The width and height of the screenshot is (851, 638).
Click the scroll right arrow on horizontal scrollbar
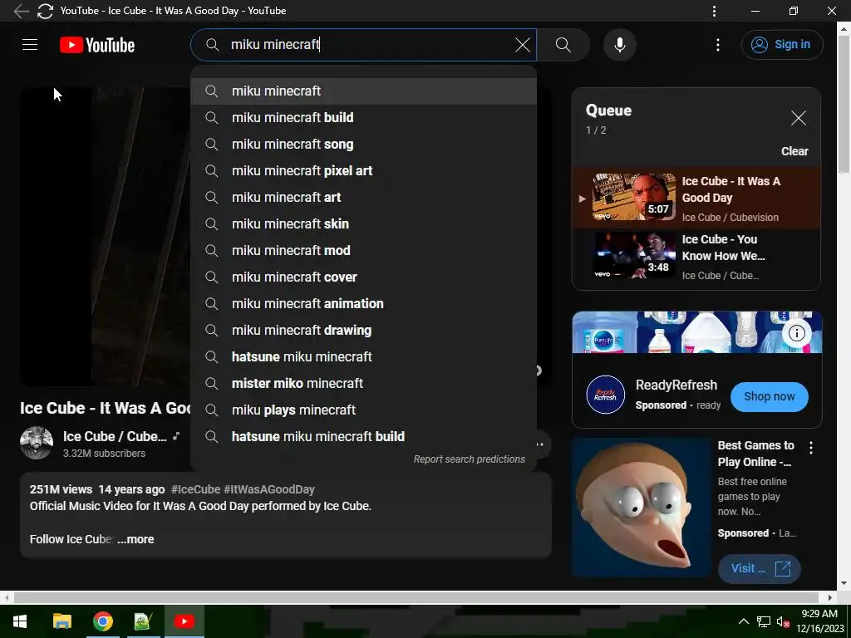pyautogui.click(x=830, y=597)
